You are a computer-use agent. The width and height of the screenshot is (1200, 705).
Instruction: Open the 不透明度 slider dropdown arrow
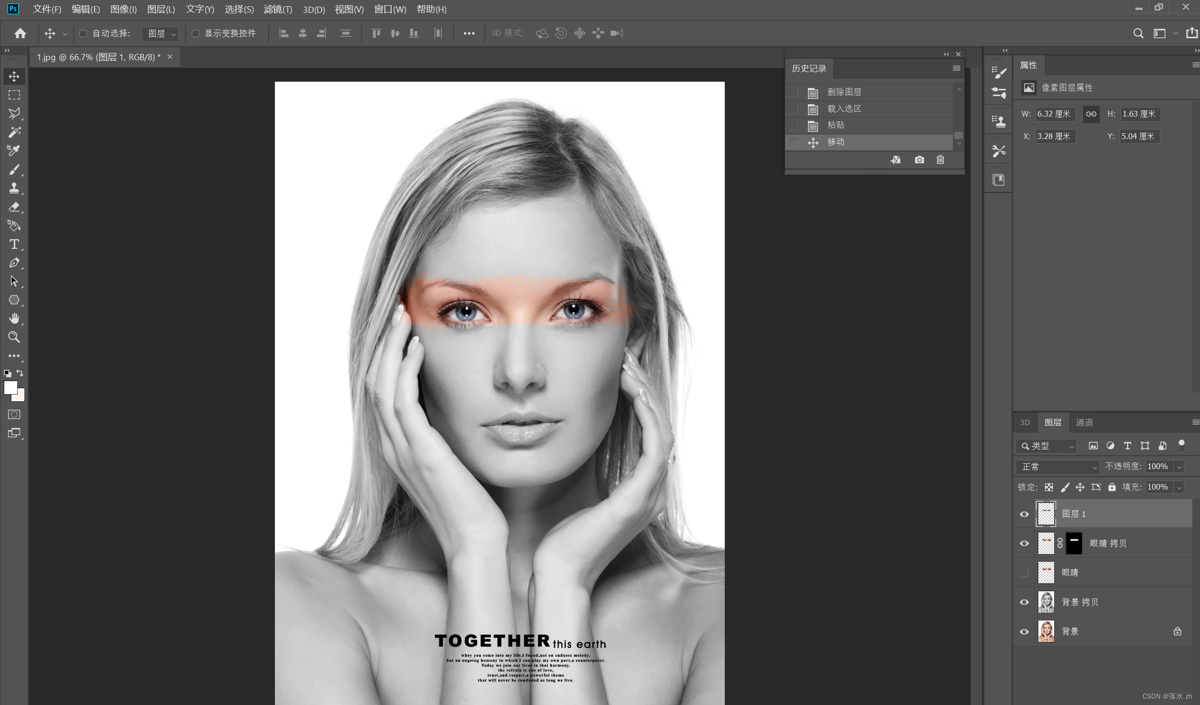(1179, 467)
